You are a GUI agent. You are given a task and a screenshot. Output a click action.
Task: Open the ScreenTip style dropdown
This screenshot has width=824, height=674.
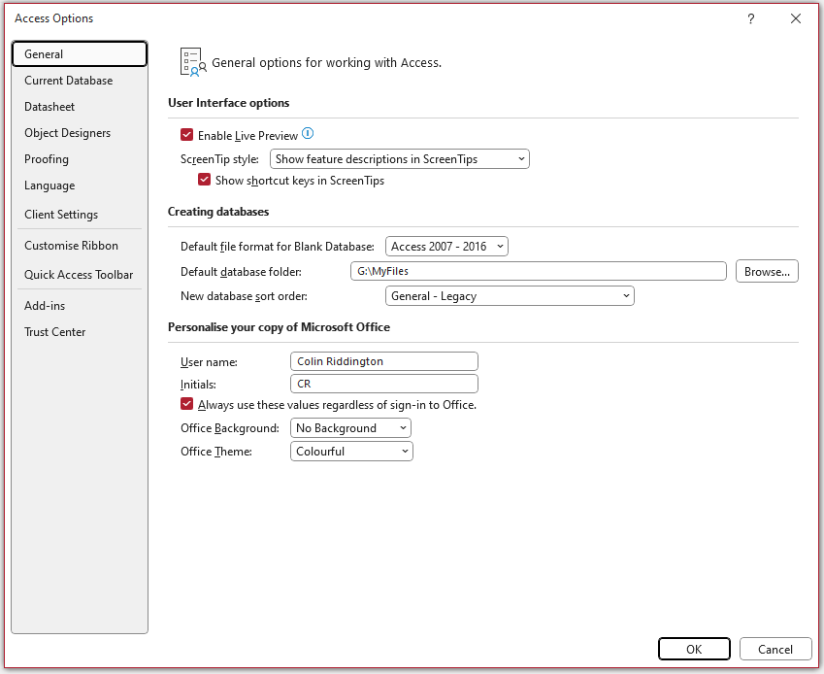[400, 158]
